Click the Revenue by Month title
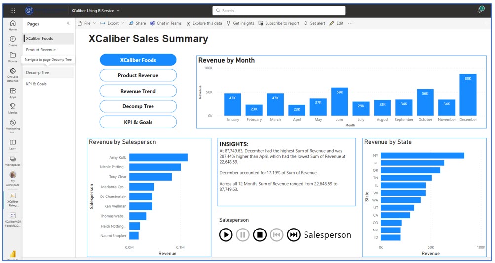The image size is (495, 263). (x=227, y=60)
